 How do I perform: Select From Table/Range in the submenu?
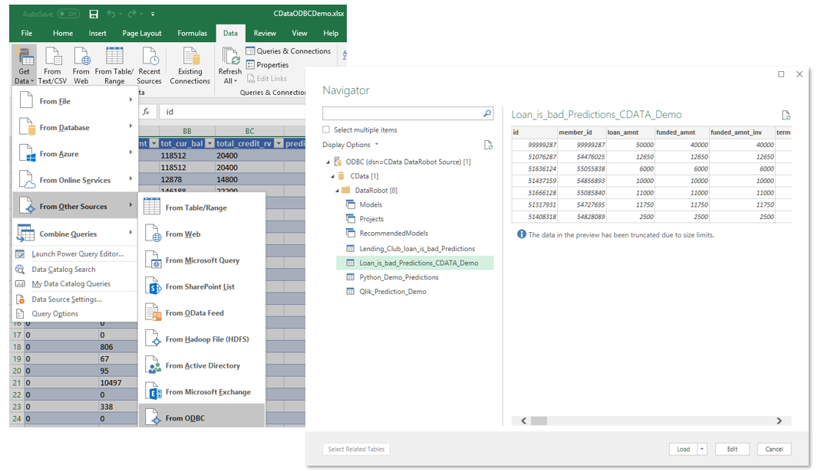[202, 208]
